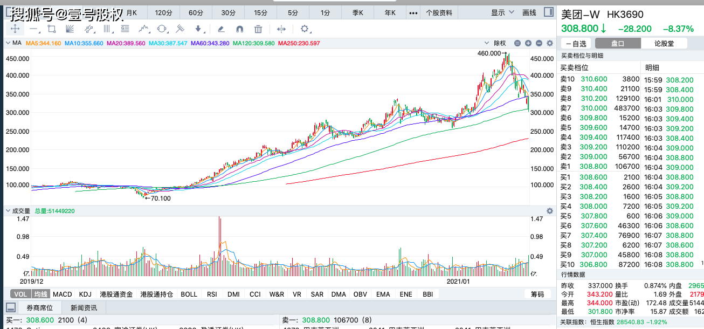Click the MA5:344.160 legend value
Image resolution: width=704 pixels, height=329 pixels.
(x=44, y=43)
